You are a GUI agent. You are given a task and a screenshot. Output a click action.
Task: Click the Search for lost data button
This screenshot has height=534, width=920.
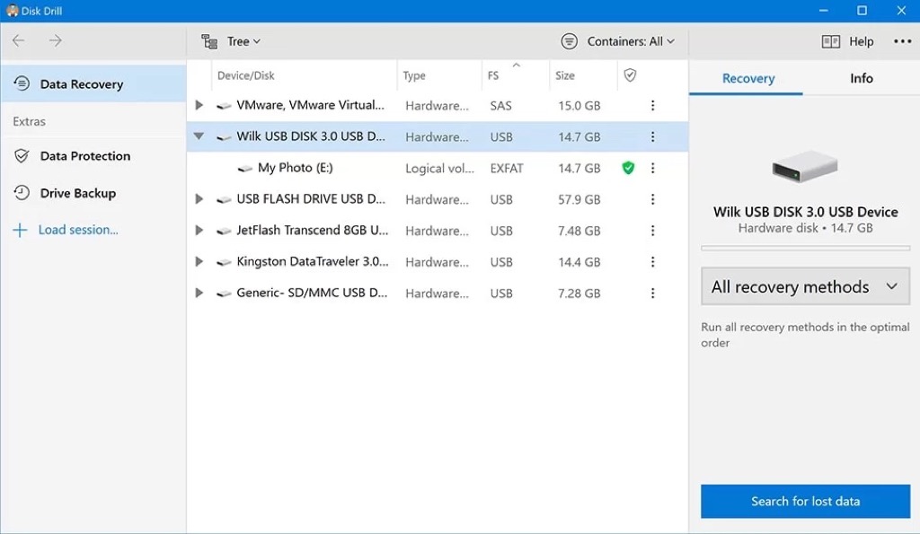(x=805, y=502)
